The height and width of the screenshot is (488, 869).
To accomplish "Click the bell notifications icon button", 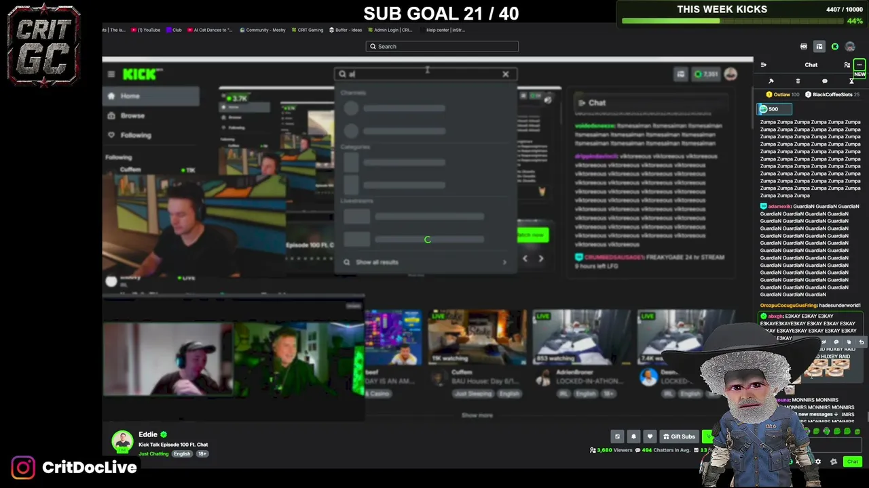I will click(x=633, y=437).
